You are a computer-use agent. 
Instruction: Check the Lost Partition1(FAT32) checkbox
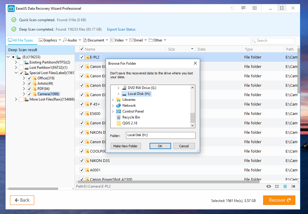point(21,68)
